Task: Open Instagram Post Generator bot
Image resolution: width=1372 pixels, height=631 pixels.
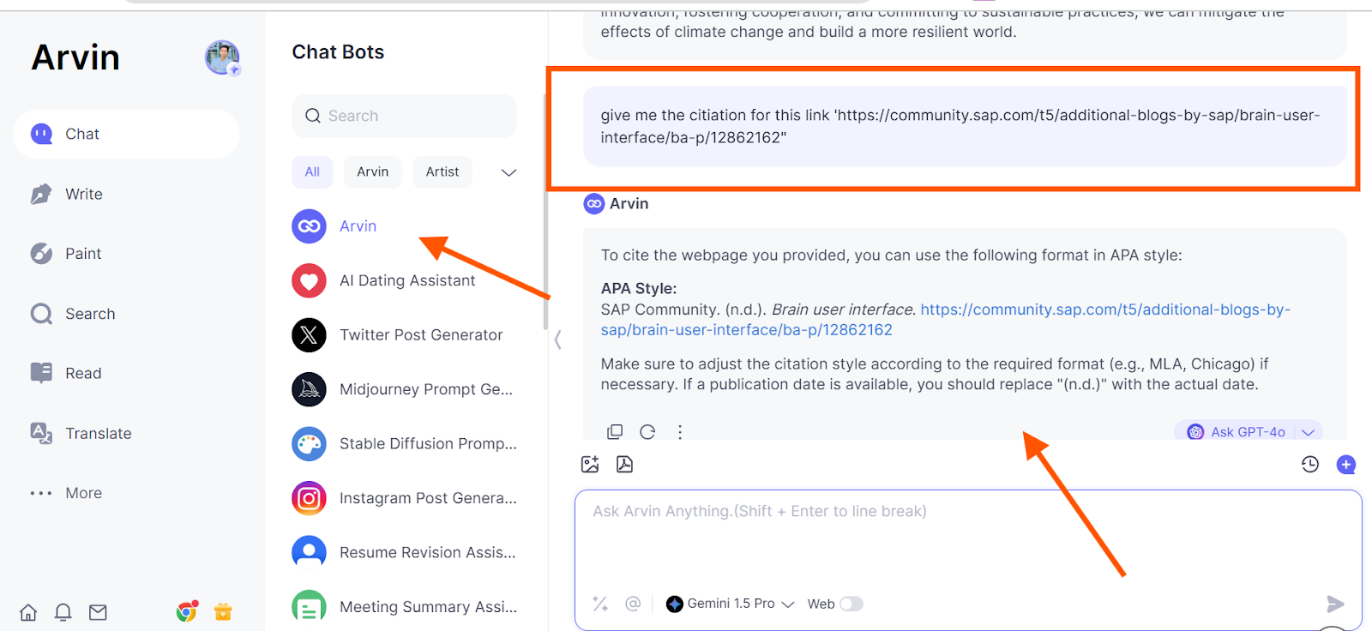Action: point(404,498)
